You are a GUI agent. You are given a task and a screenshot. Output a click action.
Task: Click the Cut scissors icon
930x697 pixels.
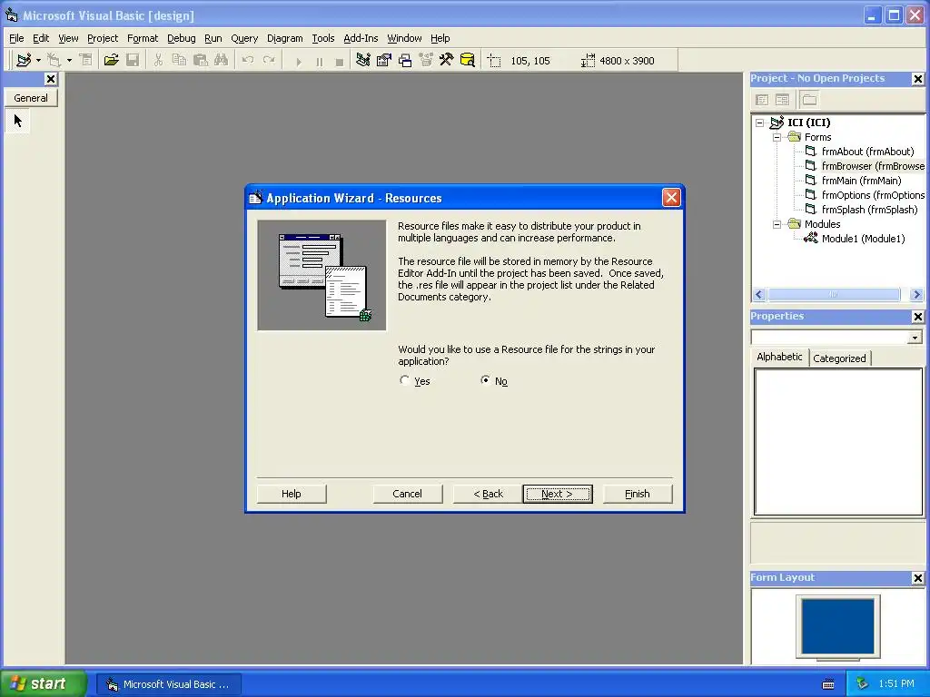pos(158,60)
